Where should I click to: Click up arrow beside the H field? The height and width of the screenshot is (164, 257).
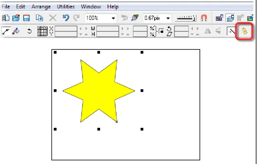click(128, 34)
